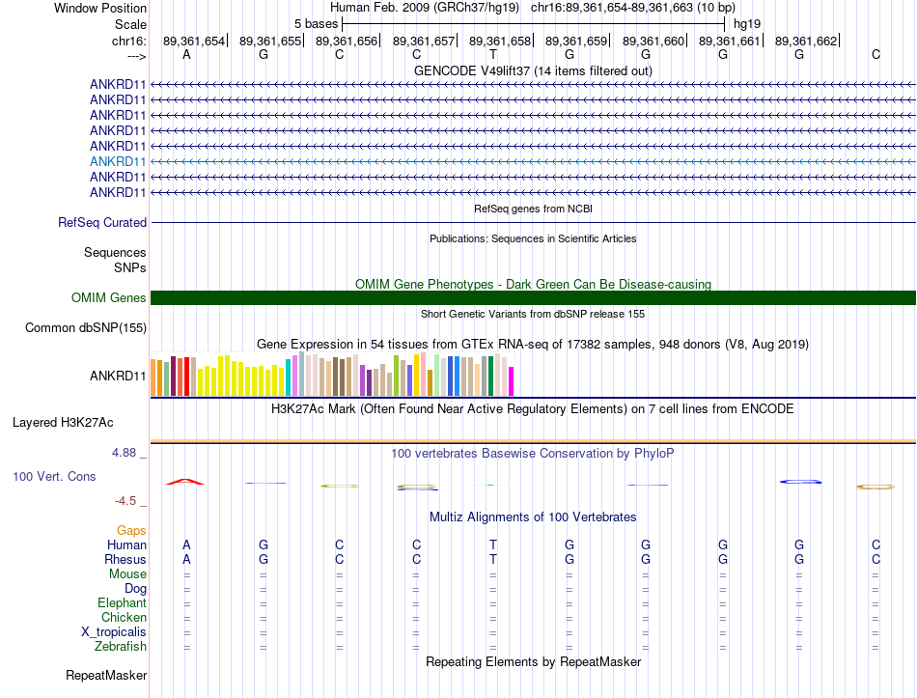The height and width of the screenshot is (698, 917).
Task: Select the Dog alignment row label
Action: coord(135,589)
